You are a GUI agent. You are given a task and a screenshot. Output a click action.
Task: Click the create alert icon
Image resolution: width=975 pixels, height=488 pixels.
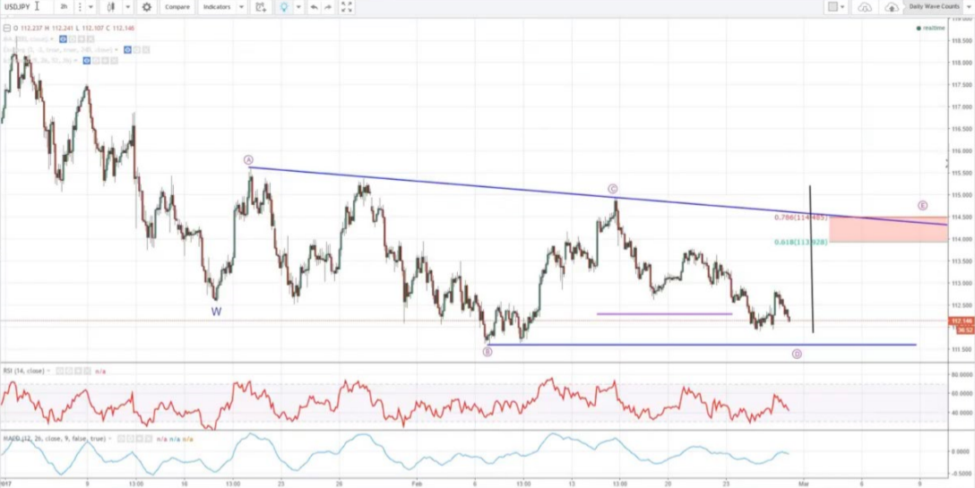pos(261,7)
